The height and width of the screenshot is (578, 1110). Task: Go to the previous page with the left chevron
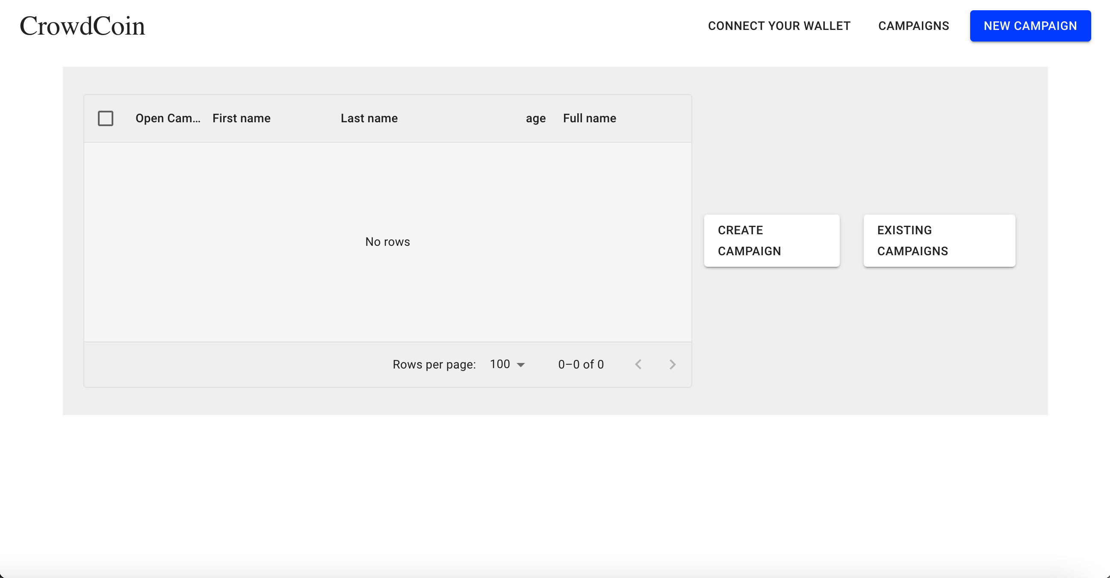pyautogui.click(x=638, y=364)
